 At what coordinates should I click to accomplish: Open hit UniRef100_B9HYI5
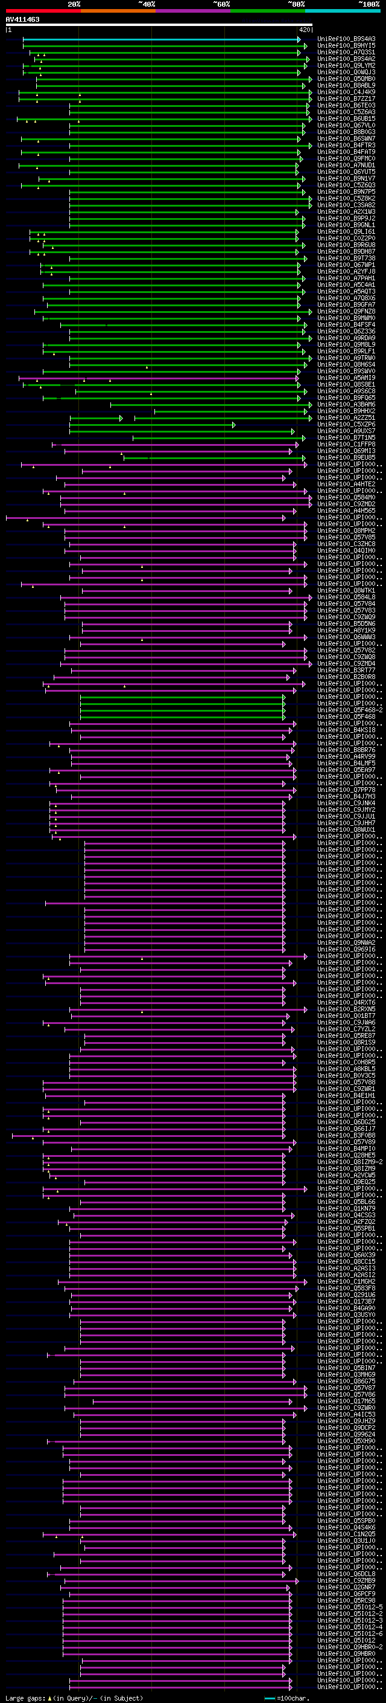click(x=346, y=46)
